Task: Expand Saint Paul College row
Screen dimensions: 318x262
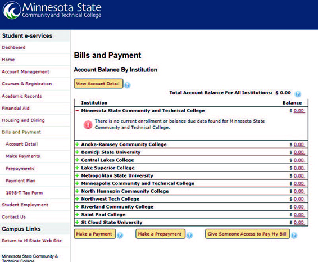Action: [x=77, y=214]
